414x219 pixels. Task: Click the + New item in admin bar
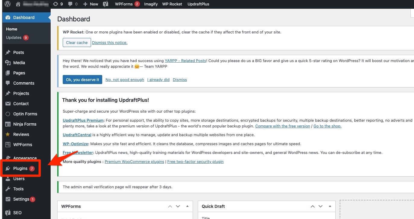pyautogui.click(x=91, y=4)
